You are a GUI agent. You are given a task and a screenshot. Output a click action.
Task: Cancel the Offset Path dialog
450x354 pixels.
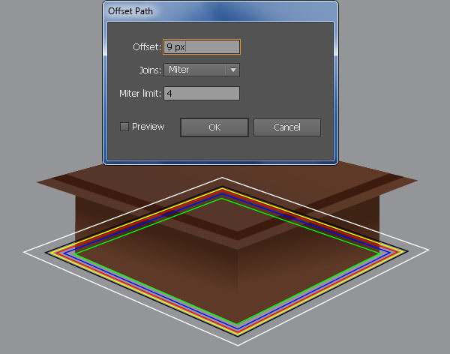point(287,127)
